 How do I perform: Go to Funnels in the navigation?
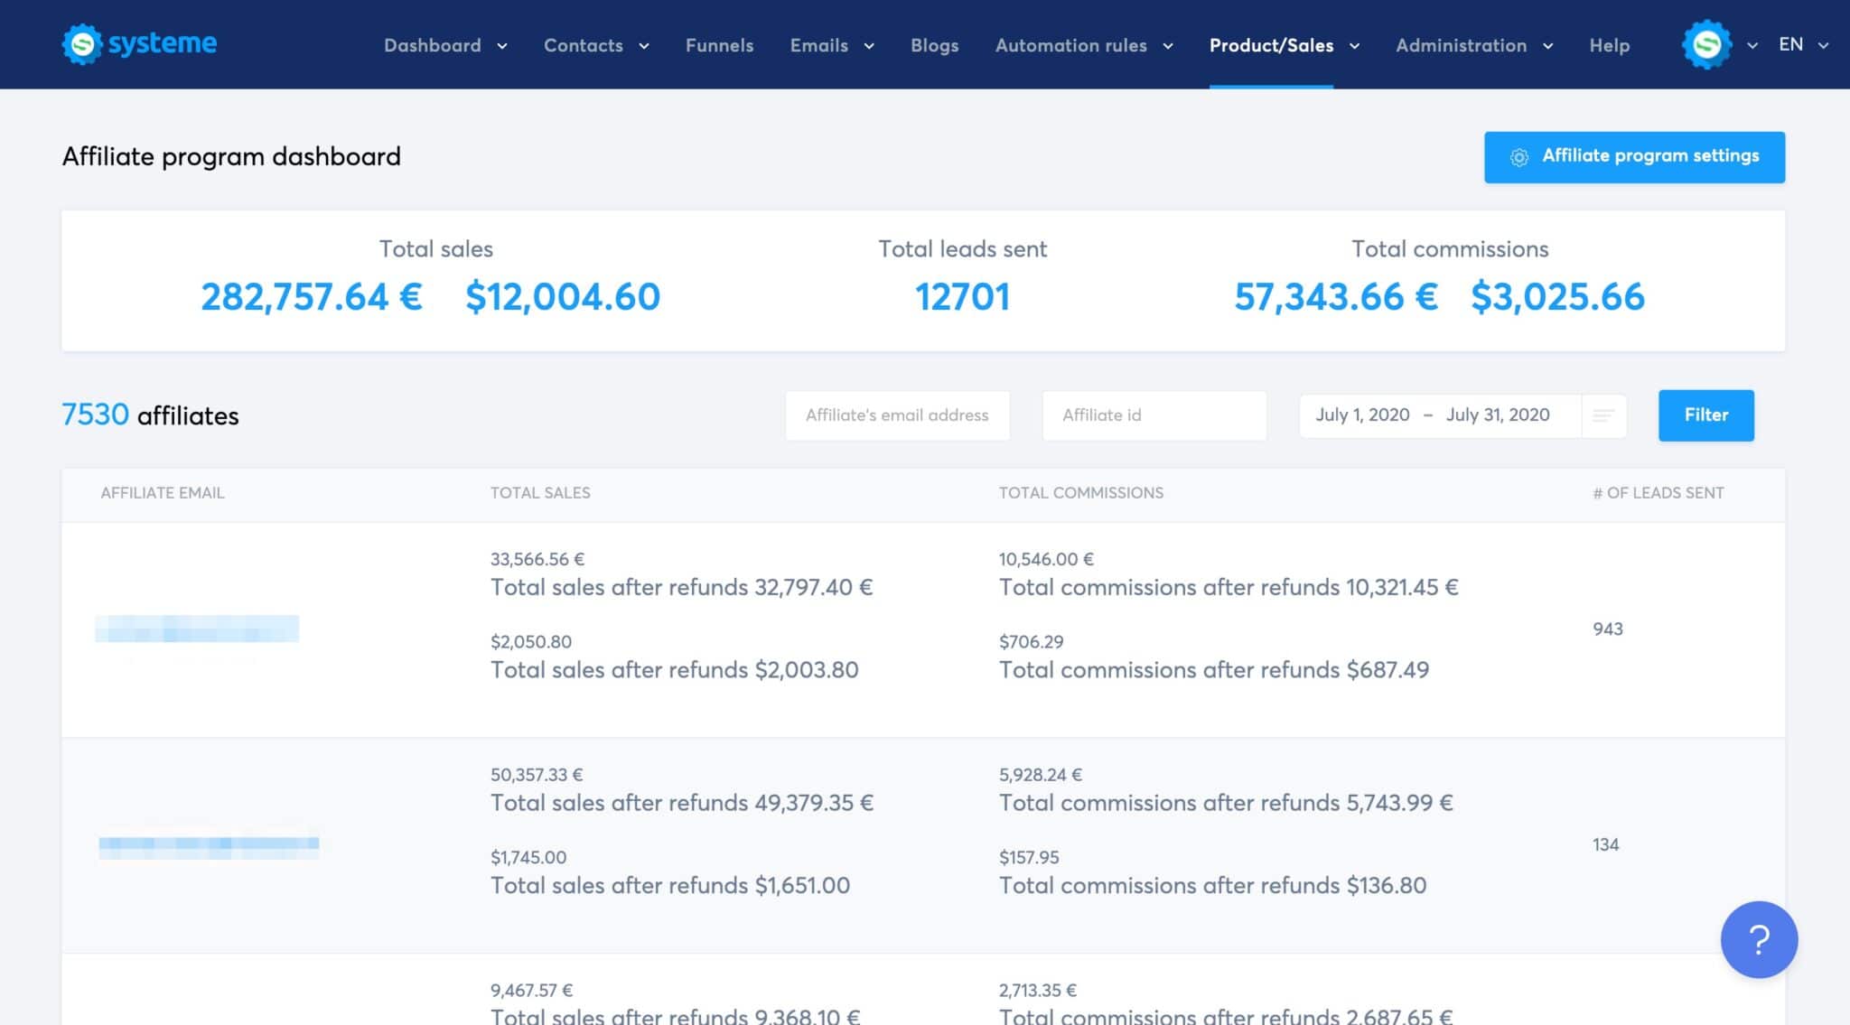pyautogui.click(x=719, y=45)
